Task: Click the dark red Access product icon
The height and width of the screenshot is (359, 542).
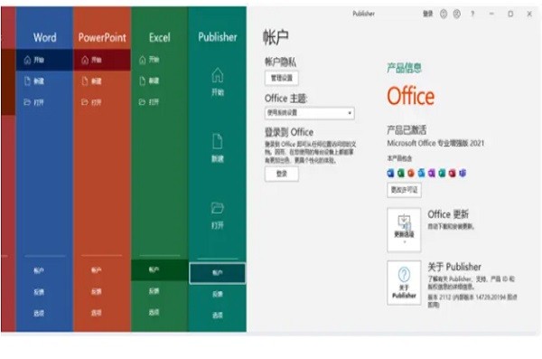Action: point(453,173)
